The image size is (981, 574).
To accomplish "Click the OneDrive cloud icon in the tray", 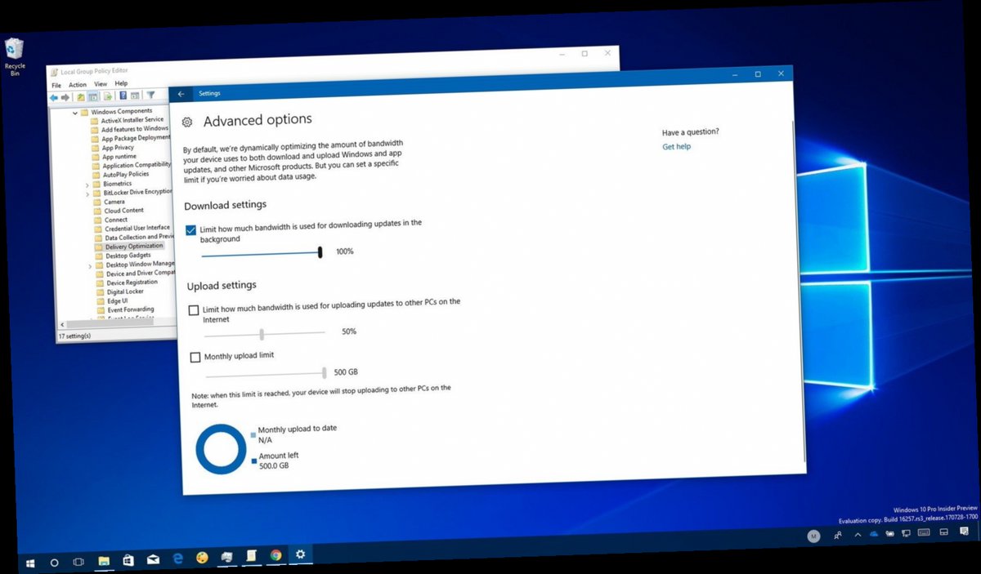I will pos(874,533).
